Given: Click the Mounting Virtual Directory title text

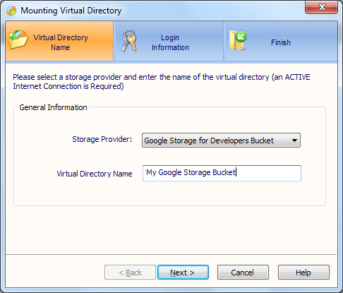Looking at the screenshot, I should (x=71, y=11).
